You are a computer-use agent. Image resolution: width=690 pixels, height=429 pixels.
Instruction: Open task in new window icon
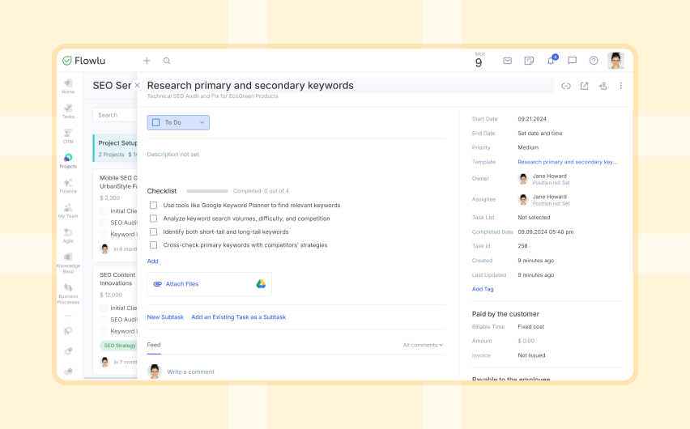coord(584,86)
